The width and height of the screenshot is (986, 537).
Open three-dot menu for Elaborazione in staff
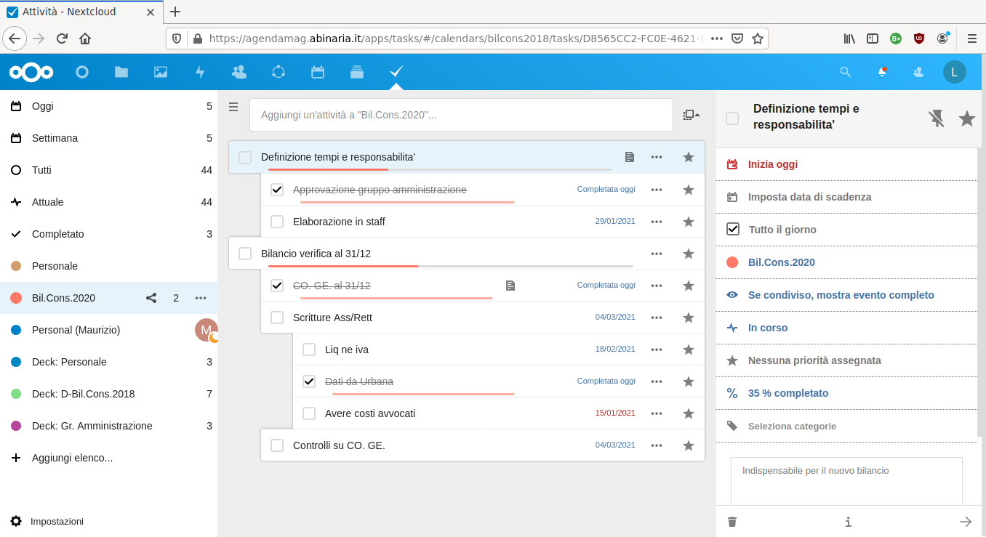pyautogui.click(x=657, y=222)
